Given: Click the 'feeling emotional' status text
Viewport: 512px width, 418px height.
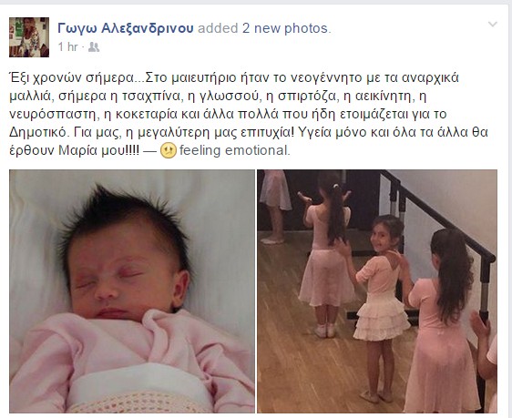Looking at the screenshot, I should [x=234, y=150].
